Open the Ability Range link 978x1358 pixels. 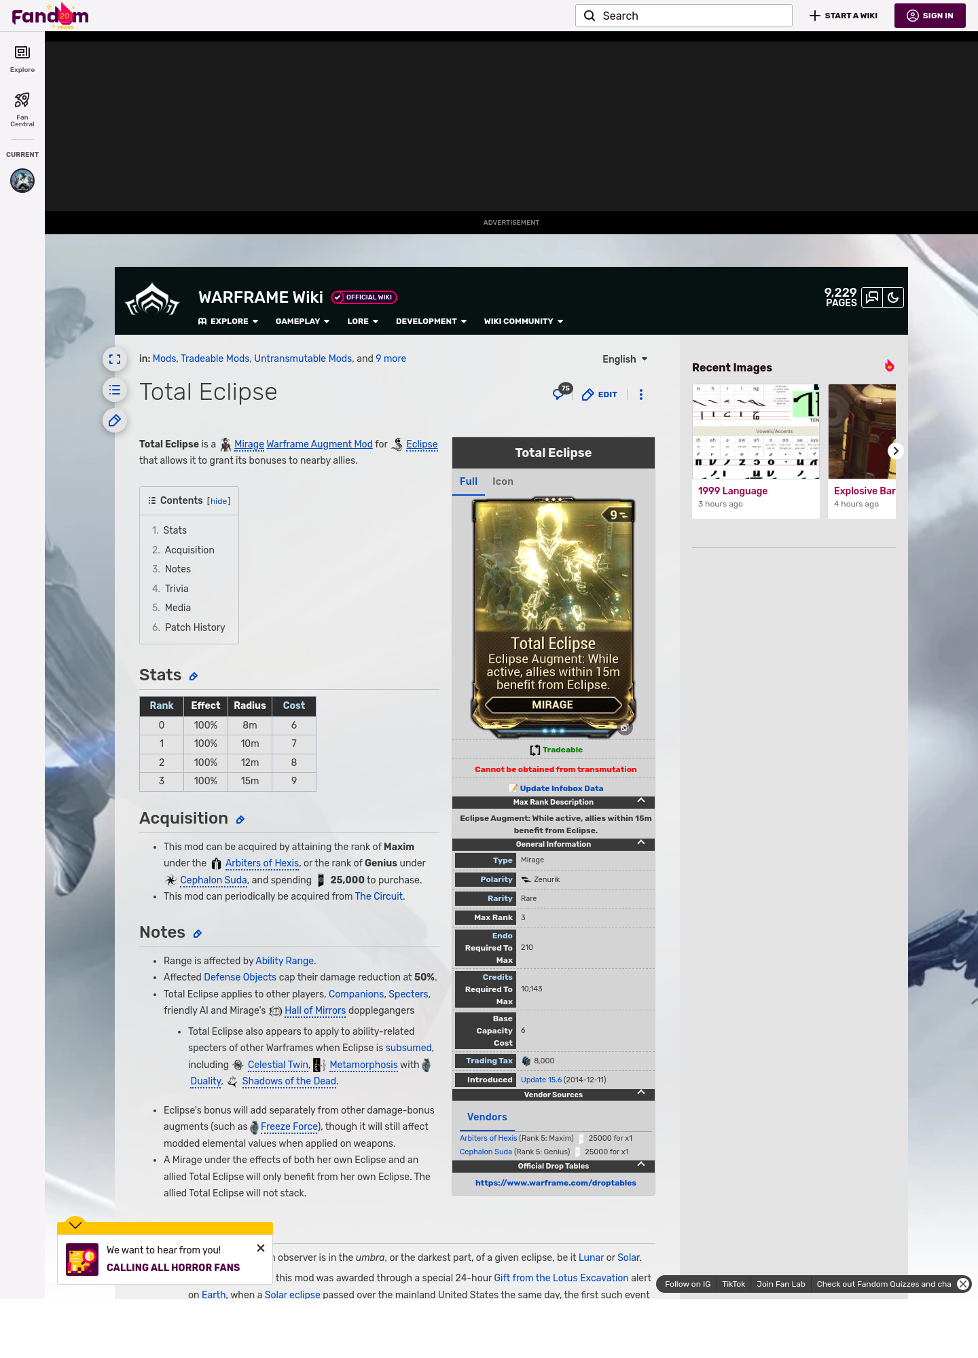pyautogui.click(x=285, y=961)
